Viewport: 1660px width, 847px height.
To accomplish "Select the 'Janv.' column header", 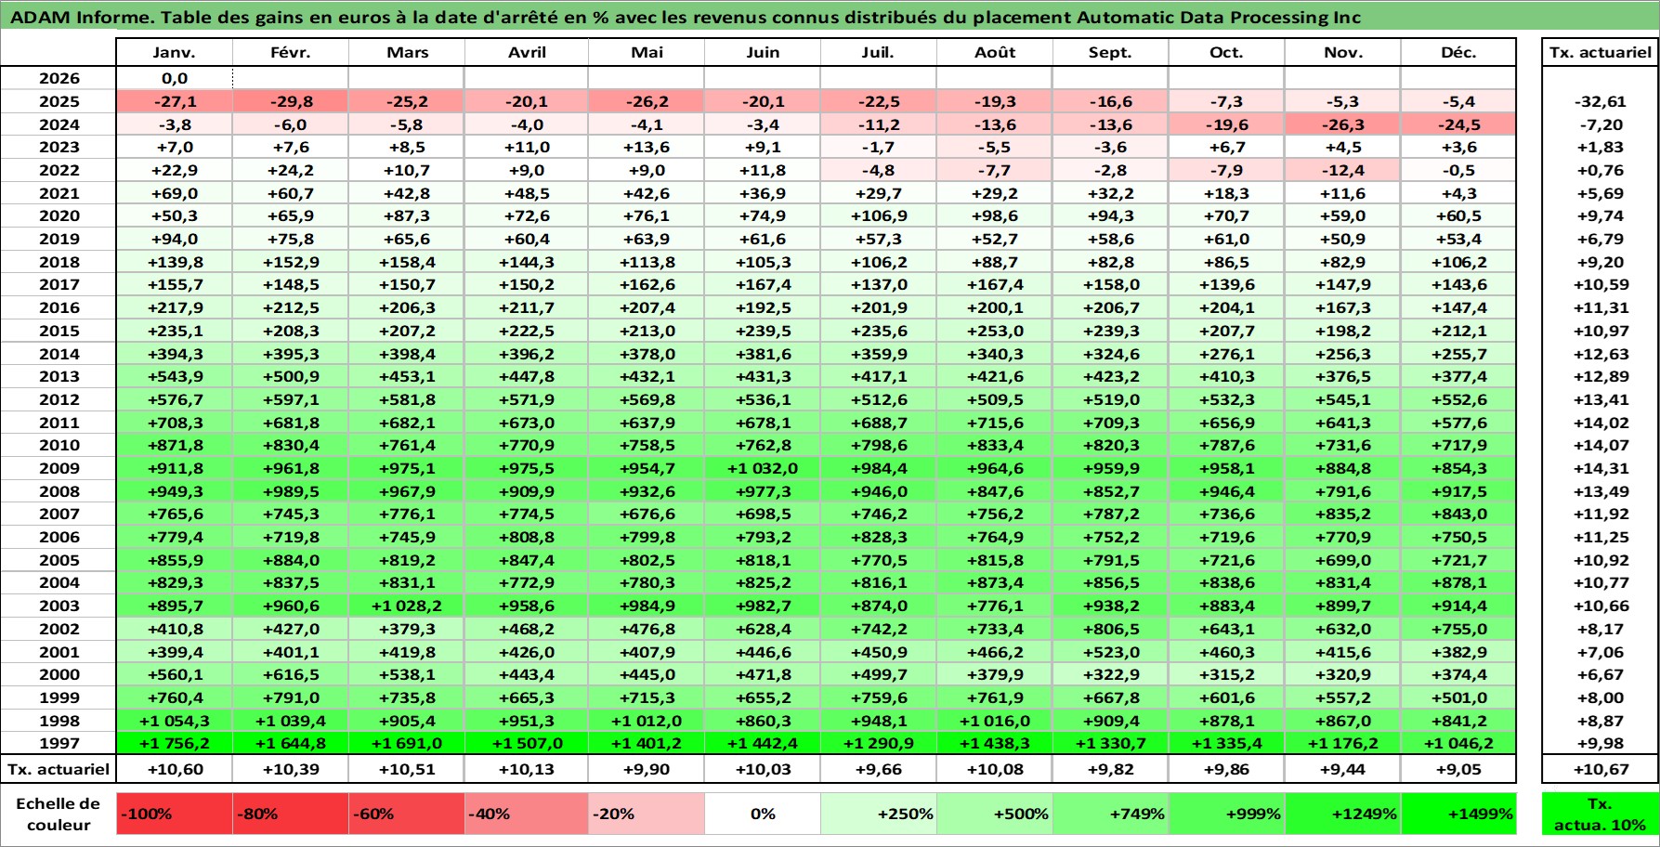I will tap(175, 52).
